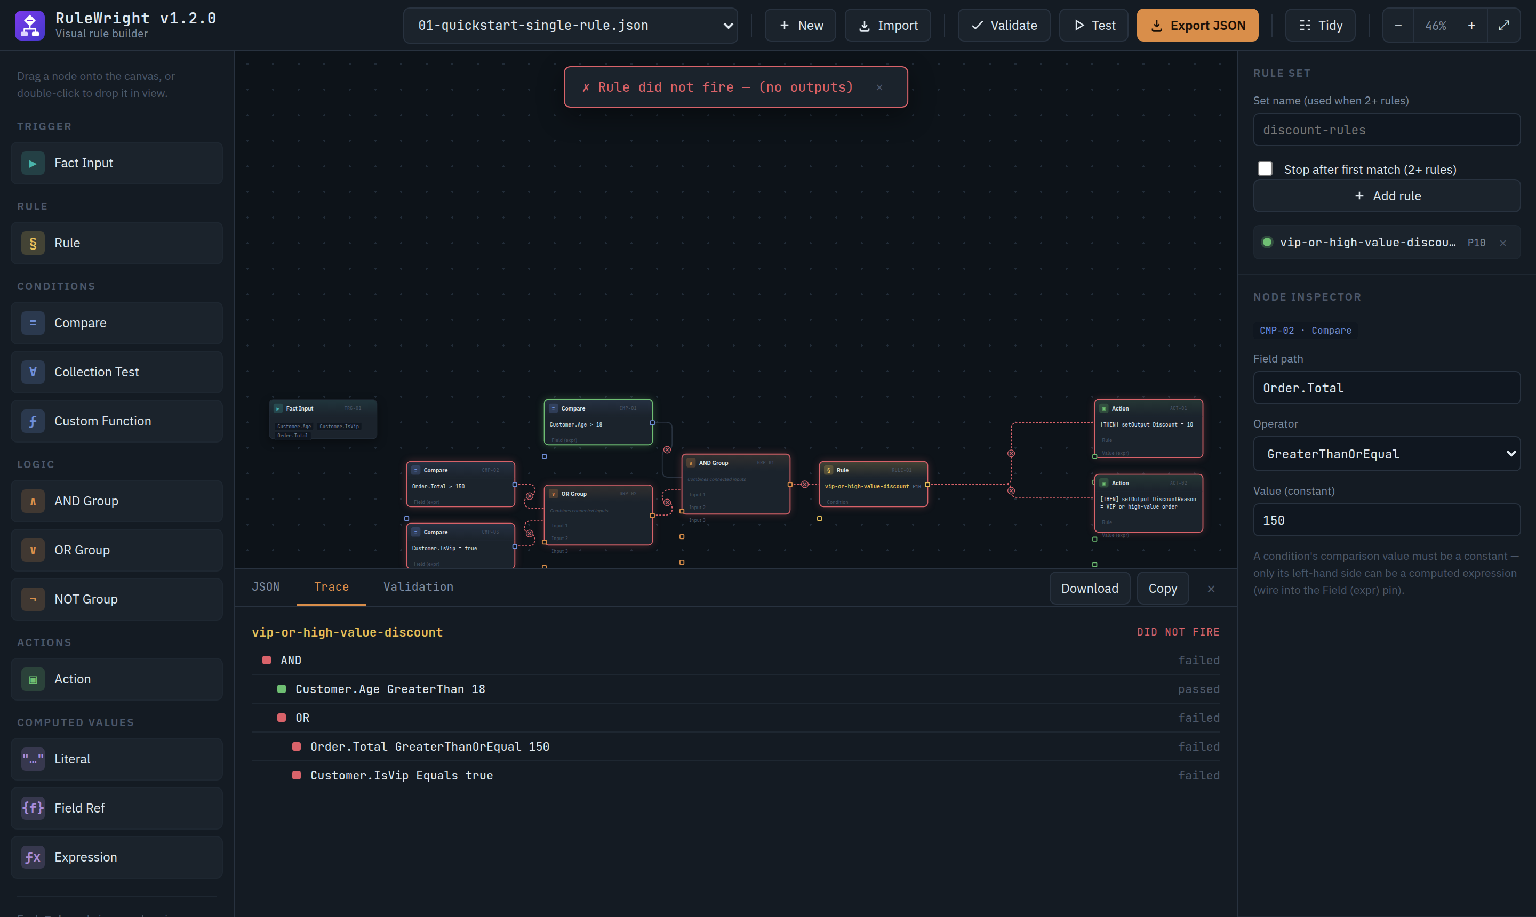Click the CMP-02 · Compare inspector badge
This screenshot has height=917, width=1536.
(x=1306, y=331)
